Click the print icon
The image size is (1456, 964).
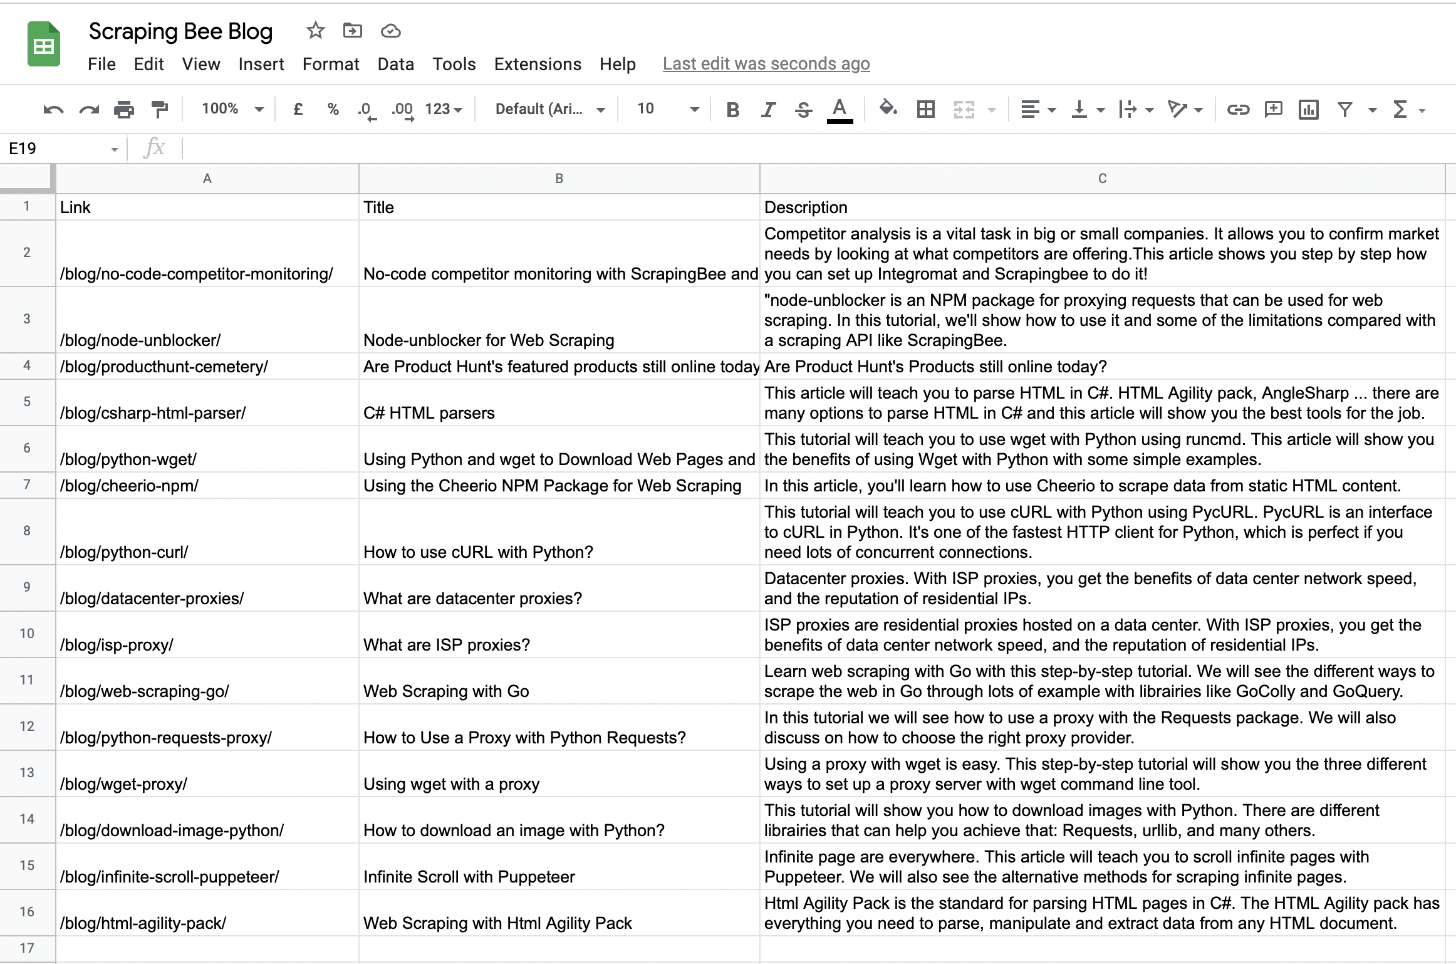123,108
